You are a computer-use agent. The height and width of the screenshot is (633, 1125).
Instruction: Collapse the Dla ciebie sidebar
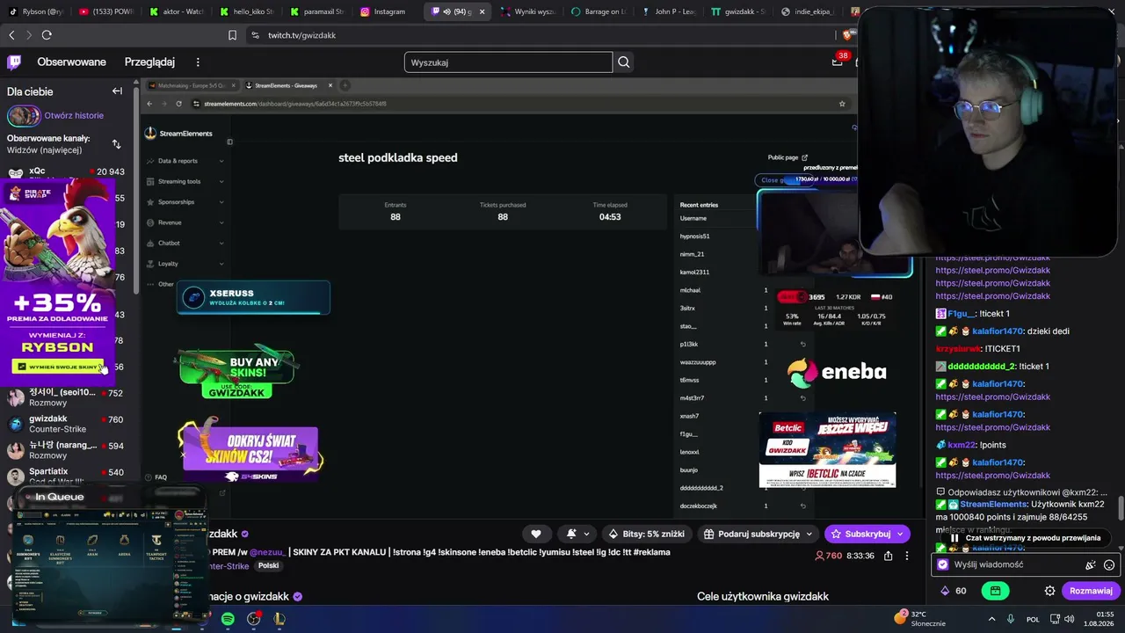point(117,91)
